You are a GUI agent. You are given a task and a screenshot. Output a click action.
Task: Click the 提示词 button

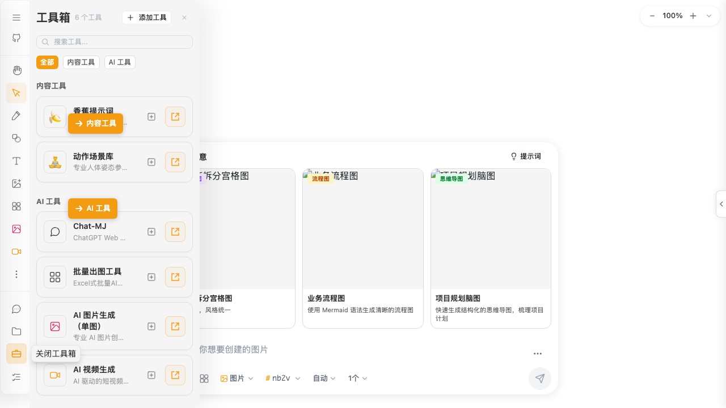click(x=526, y=156)
